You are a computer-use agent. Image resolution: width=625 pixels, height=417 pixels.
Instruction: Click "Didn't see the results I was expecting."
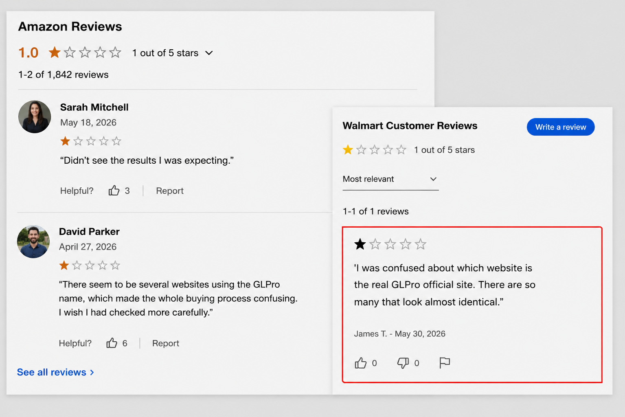[x=147, y=160]
